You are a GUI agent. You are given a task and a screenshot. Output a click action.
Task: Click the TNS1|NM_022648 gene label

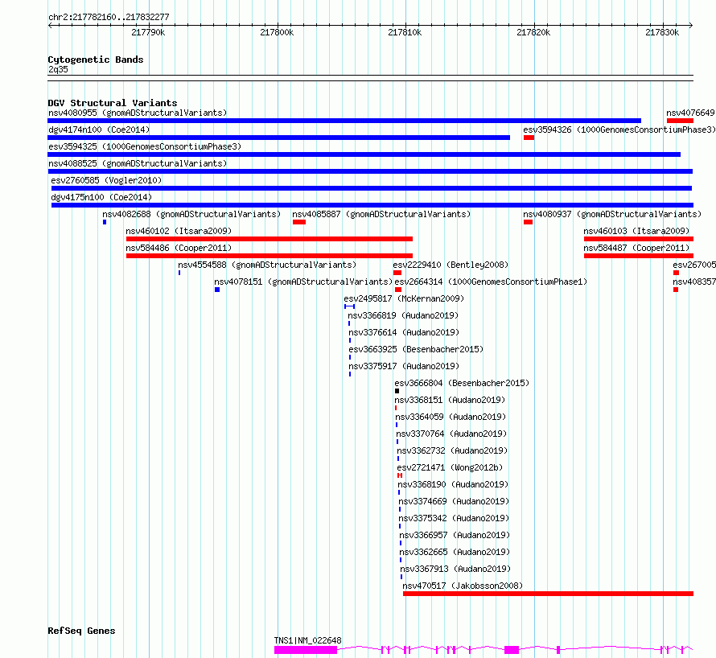pyautogui.click(x=308, y=640)
